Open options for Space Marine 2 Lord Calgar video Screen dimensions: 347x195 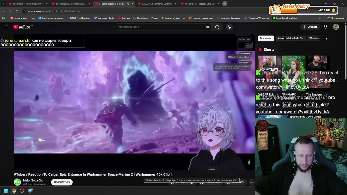point(329,117)
